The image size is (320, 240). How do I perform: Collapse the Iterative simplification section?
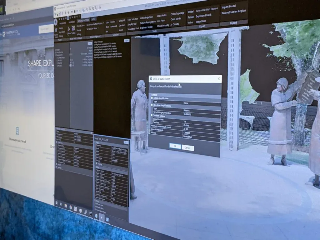(x=152, y=105)
